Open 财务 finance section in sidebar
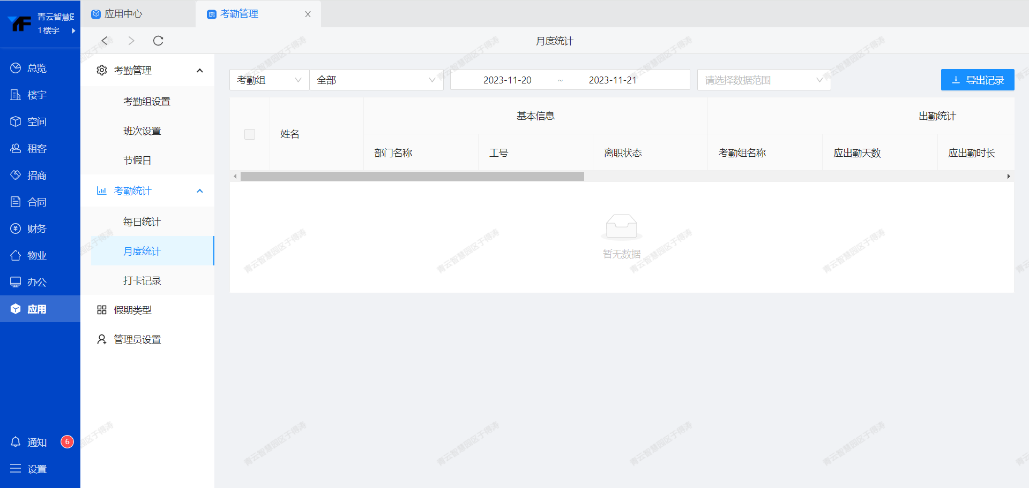This screenshot has height=488, width=1029. click(36, 228)
